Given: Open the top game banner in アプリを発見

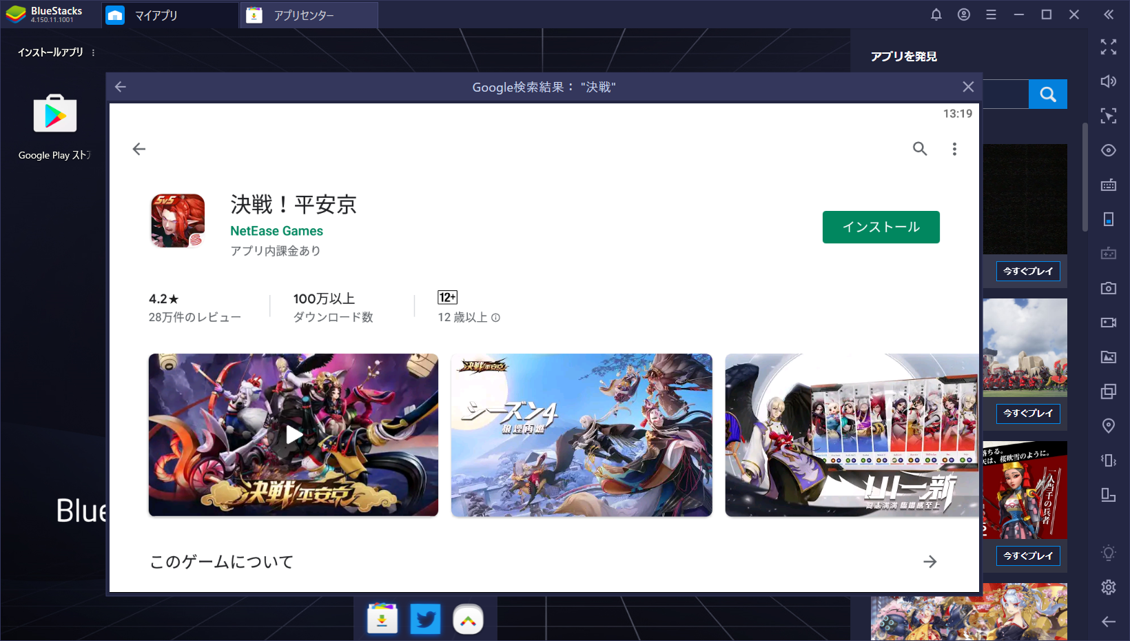Looking at the screenshot, I should point(1025,199).
